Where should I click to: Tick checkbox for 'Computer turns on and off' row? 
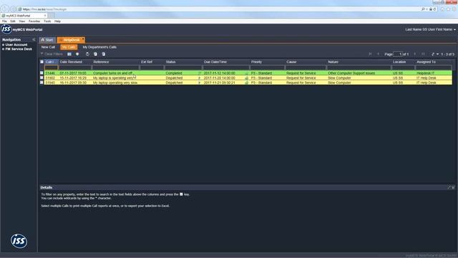click(42, 73)
